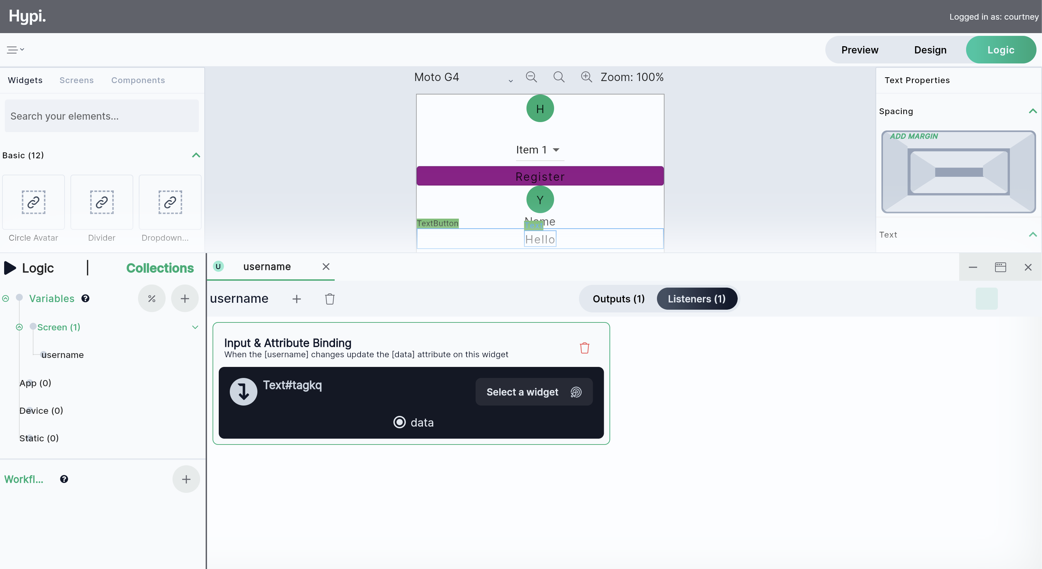Screen dimensions: 1042x569
Task: Switch to the Screens tab
Action: 77,80
